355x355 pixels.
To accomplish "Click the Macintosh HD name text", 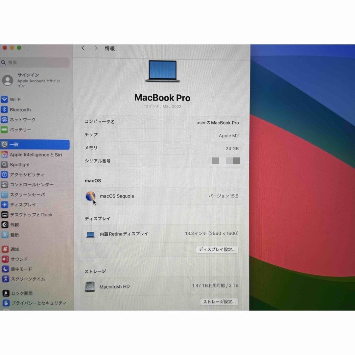I will tap(115, 287).
